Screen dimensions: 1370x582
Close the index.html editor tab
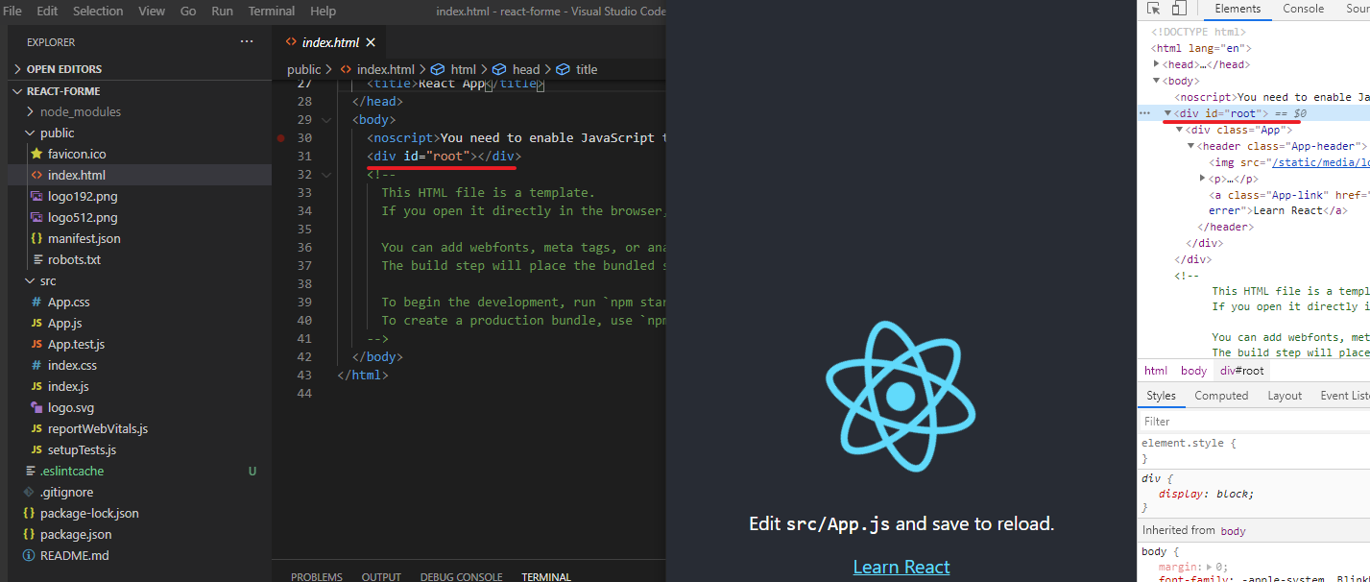tap(371, 42)
